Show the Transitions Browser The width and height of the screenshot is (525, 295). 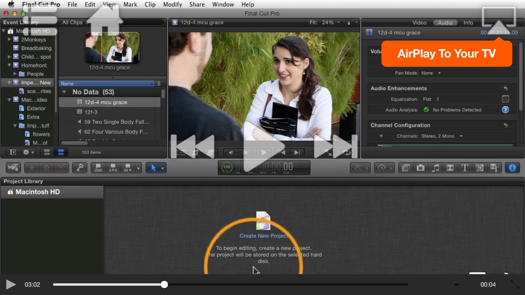(x=450, y=167)
